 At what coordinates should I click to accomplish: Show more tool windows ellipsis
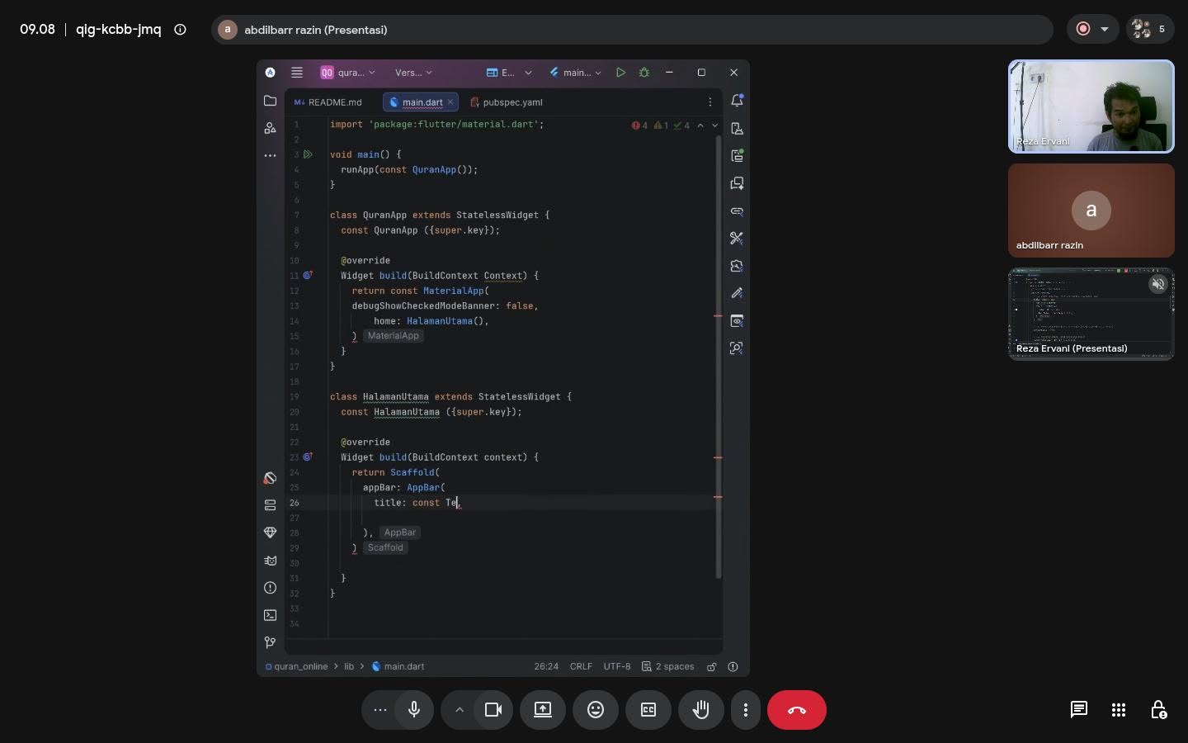pyautogui.click(x=270, y=155)
